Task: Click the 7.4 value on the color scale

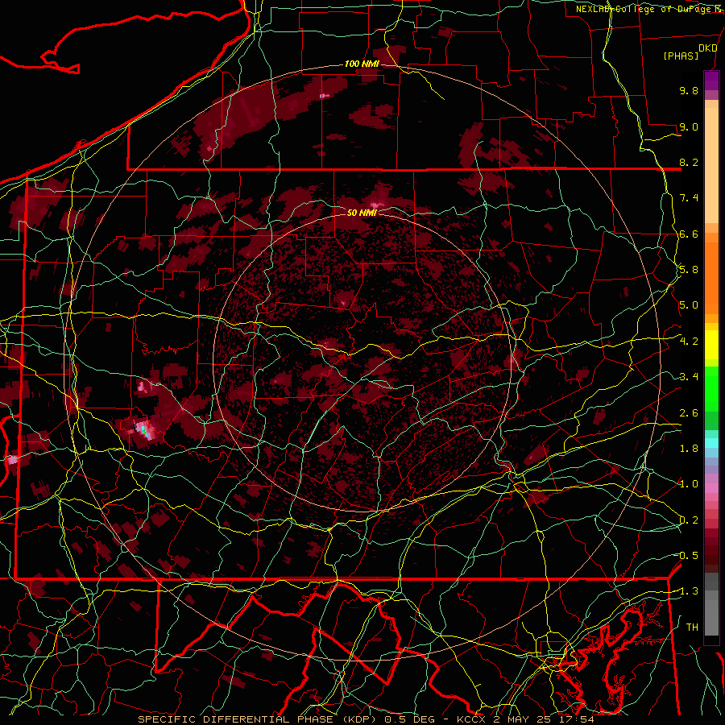Action: coord(689,198)
